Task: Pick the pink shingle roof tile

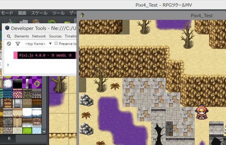Action: pos(18,93)
